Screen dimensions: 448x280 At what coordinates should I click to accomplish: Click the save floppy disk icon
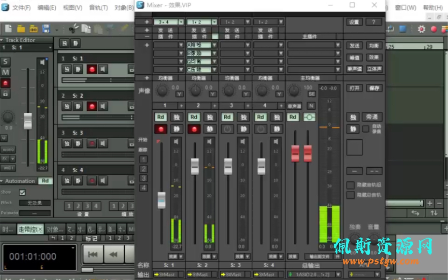click(x=46, y=29)
